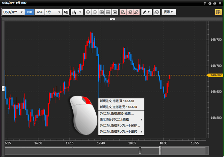Image resolution: width=224 pixels, height=157 pixels.
Task: Click the pink new-order chart icon
Action: (x=123, y=12)
